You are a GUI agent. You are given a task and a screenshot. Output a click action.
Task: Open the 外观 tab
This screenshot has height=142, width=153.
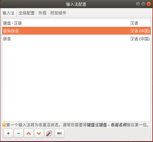click(x=42, y=13)
